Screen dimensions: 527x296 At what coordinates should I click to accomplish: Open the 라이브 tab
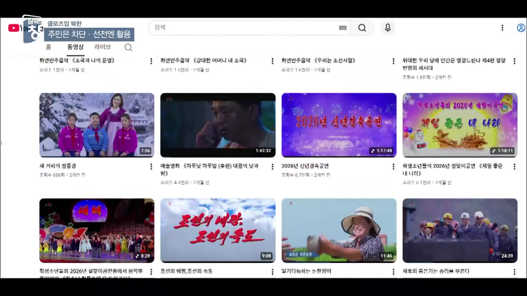pyautogui.click(x=102, y=47)
